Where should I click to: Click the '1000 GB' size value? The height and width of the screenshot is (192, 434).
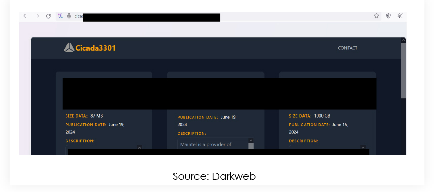[322, 116]
